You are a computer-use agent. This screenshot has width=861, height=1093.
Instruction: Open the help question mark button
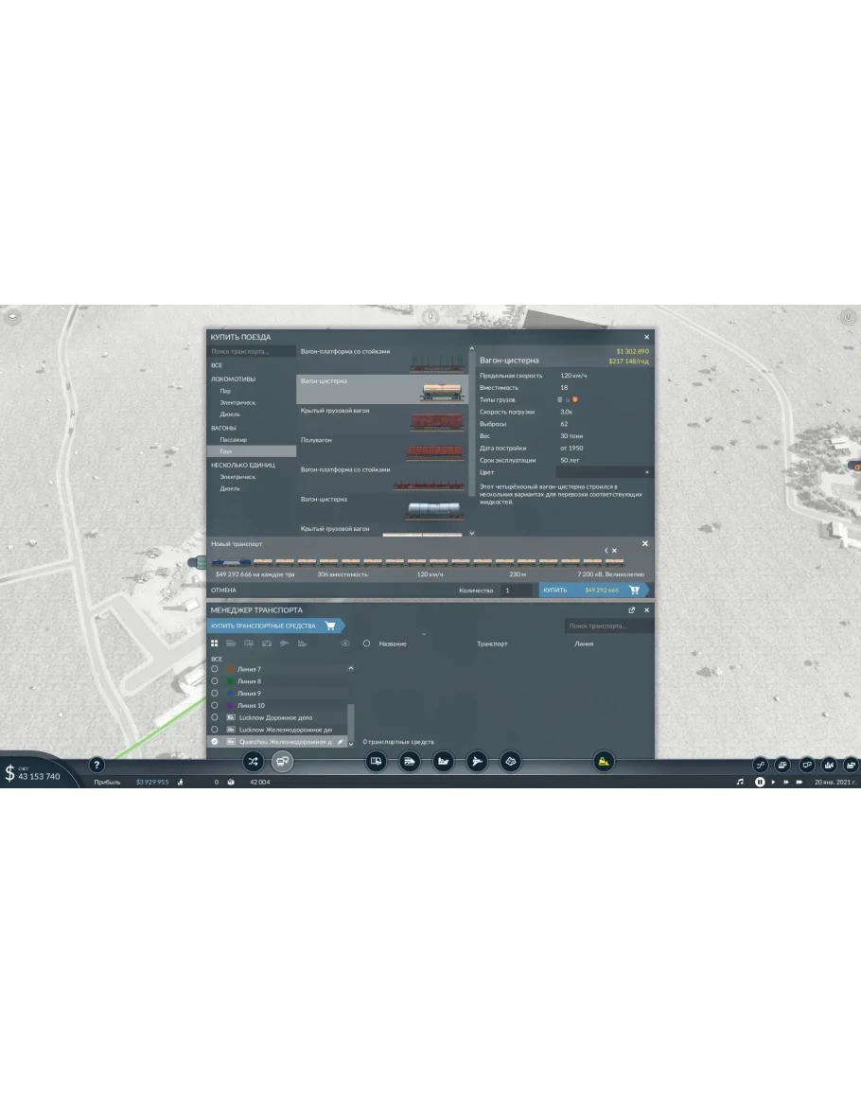pyautogui.click(x=97, y=765)
